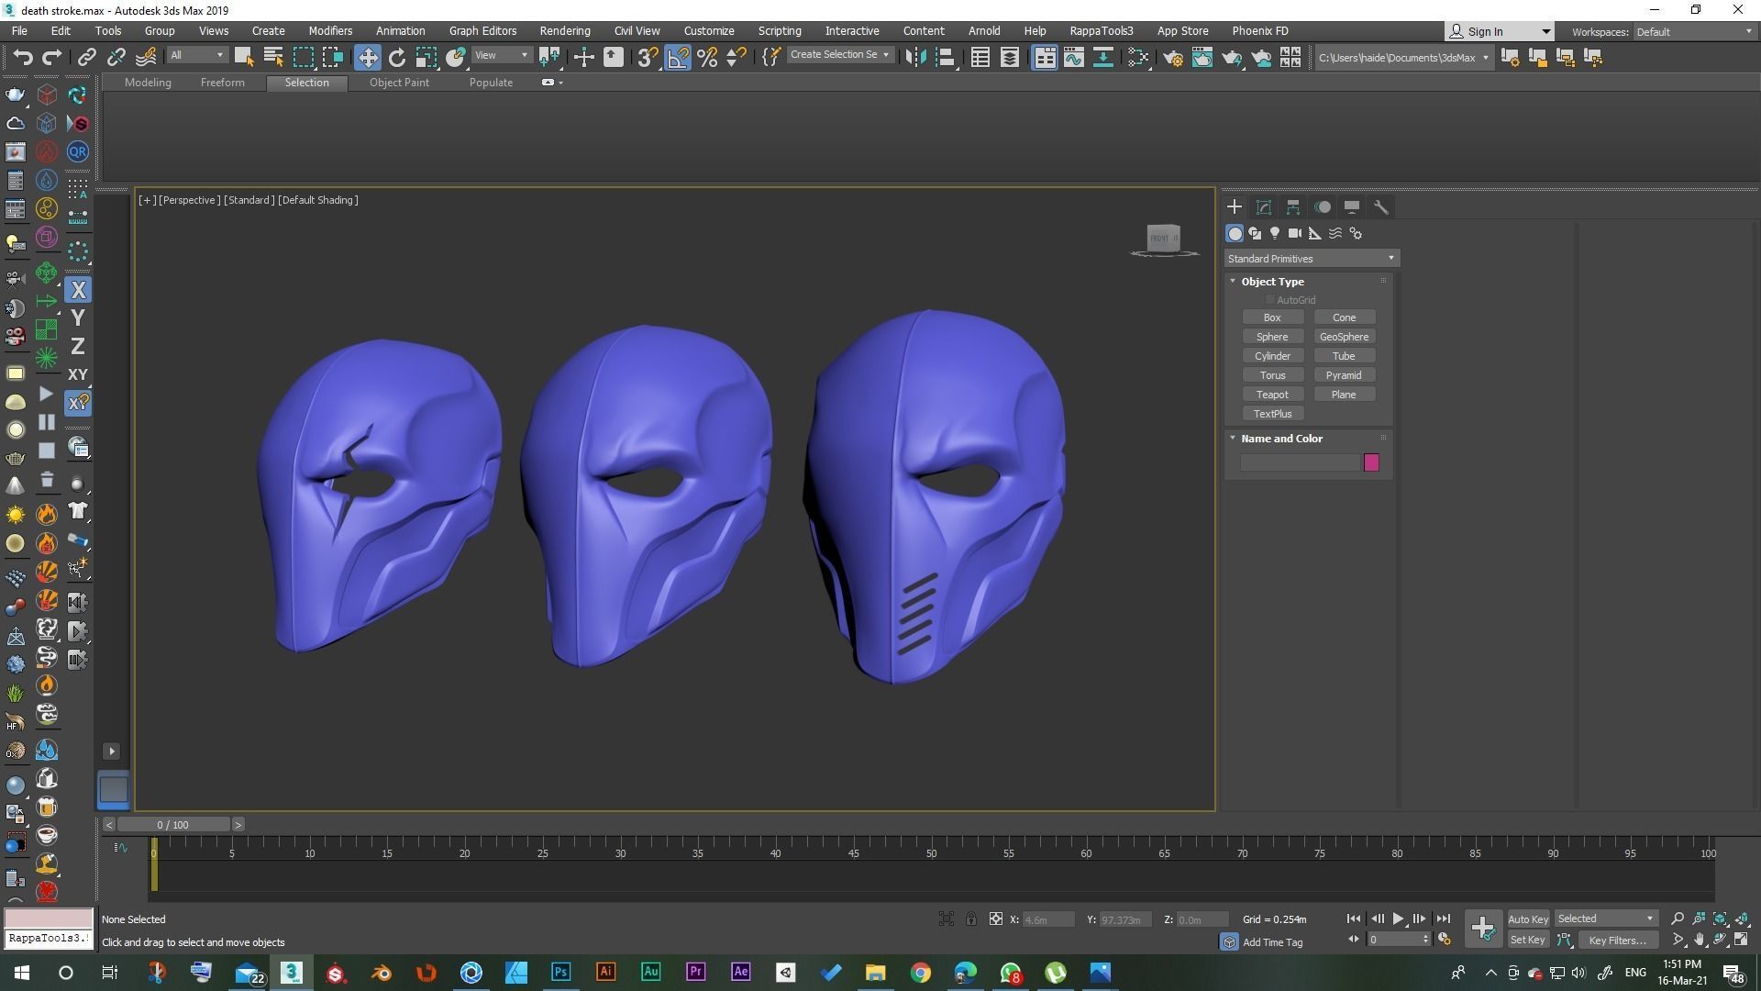Click the Set Key button

tap(1527, 940)
